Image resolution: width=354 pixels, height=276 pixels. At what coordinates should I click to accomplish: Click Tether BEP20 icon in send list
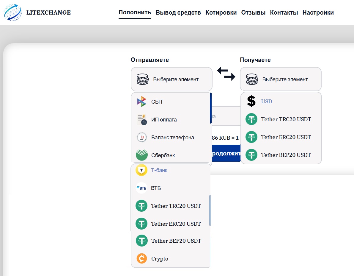pos(142,241)
